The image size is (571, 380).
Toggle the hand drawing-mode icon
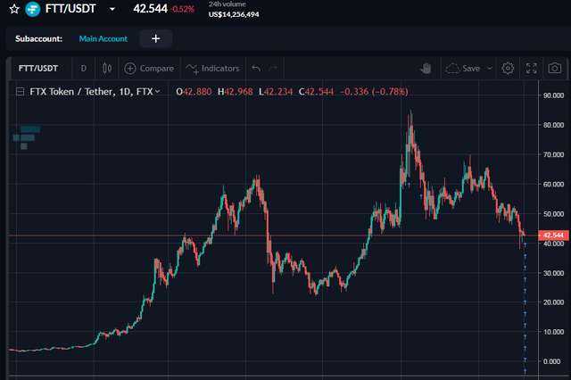pos(426,69)
